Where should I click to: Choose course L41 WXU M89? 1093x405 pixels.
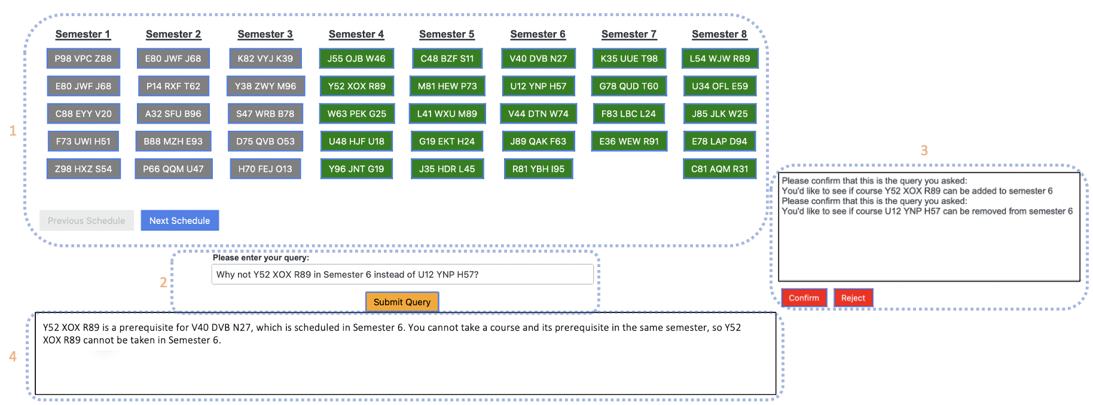pos(447,113)
